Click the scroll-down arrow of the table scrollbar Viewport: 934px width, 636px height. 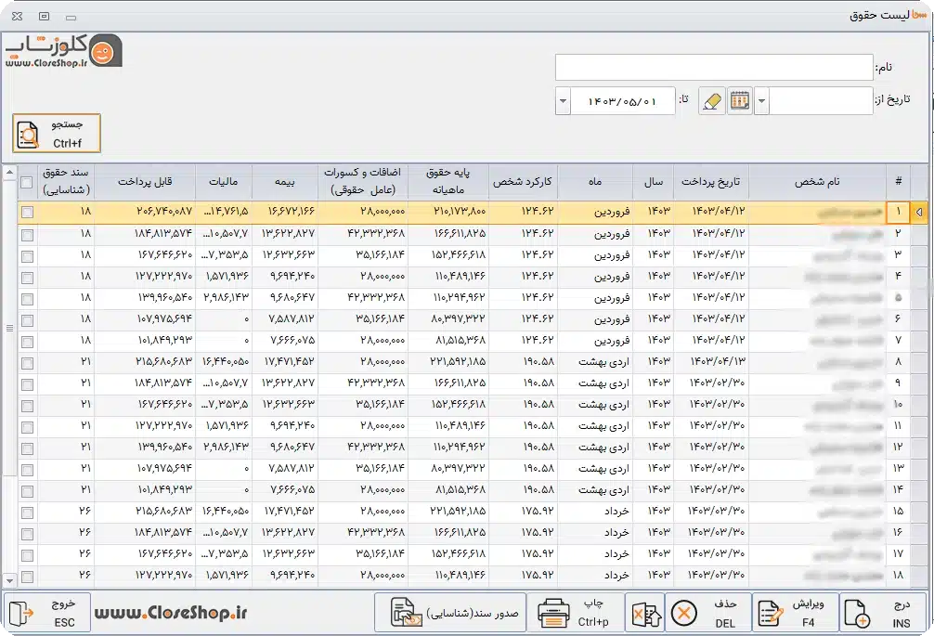pos(9,580)
